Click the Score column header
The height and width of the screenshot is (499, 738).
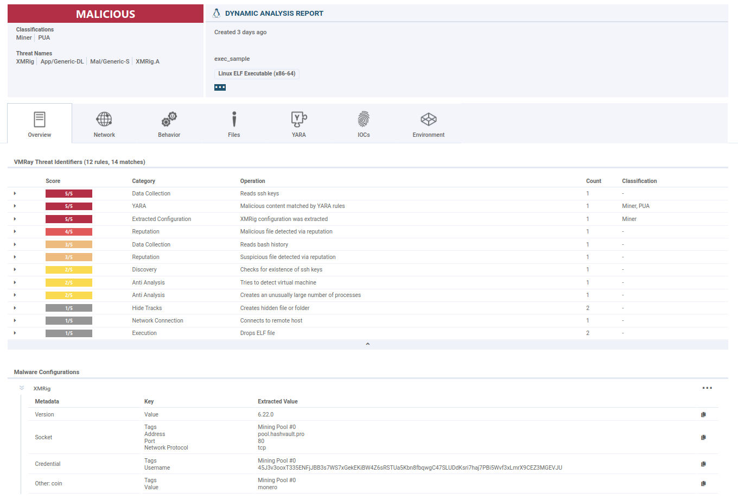click(53, 181)
